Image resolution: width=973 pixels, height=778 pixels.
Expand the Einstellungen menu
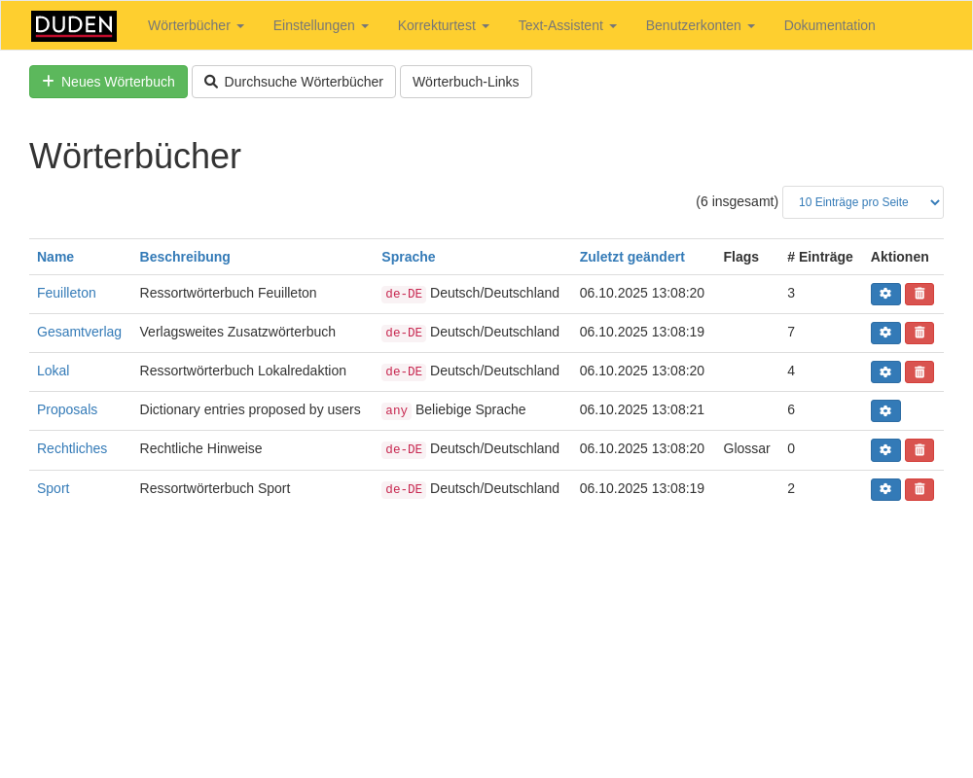tap(320, 25)
